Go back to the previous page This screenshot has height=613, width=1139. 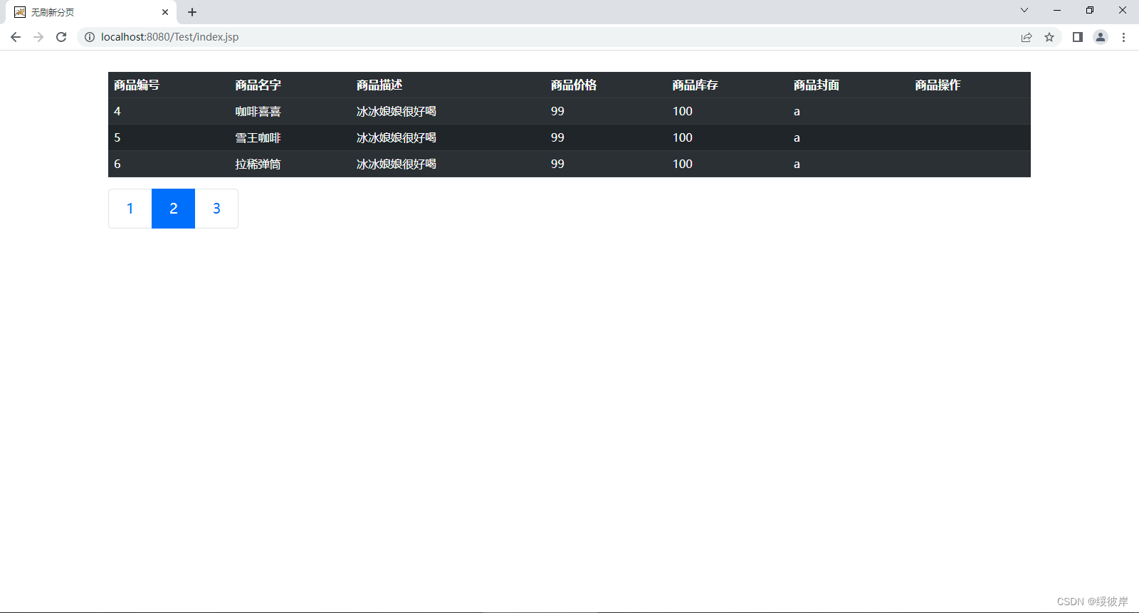click(x=16, y=37)
